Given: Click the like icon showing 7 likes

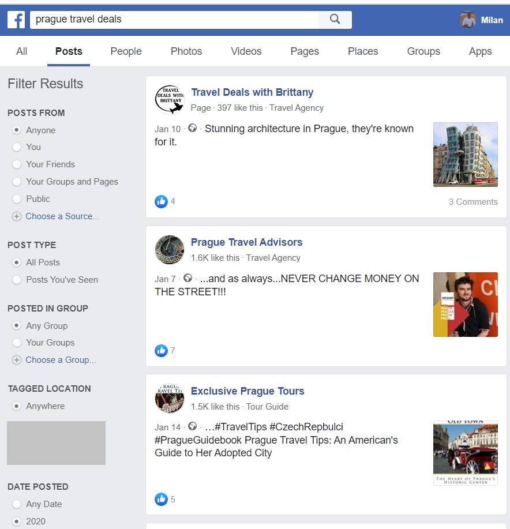Looking at the screenshot, I should tap(161, 351).
